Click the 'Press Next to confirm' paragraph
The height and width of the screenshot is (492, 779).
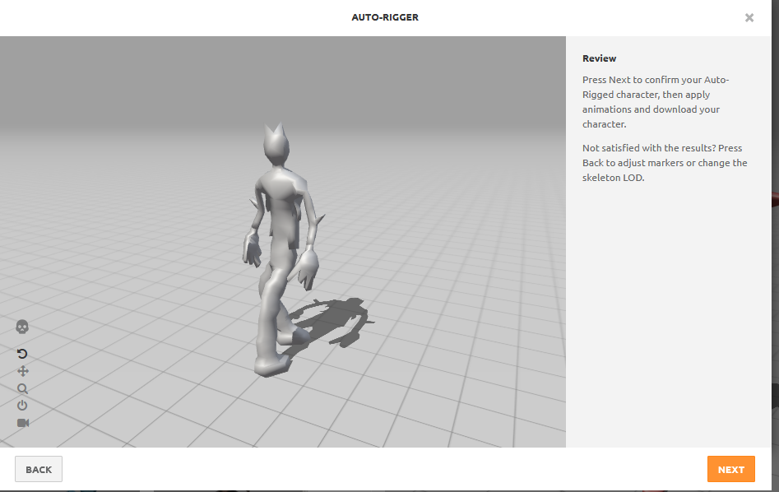[656, 102]
